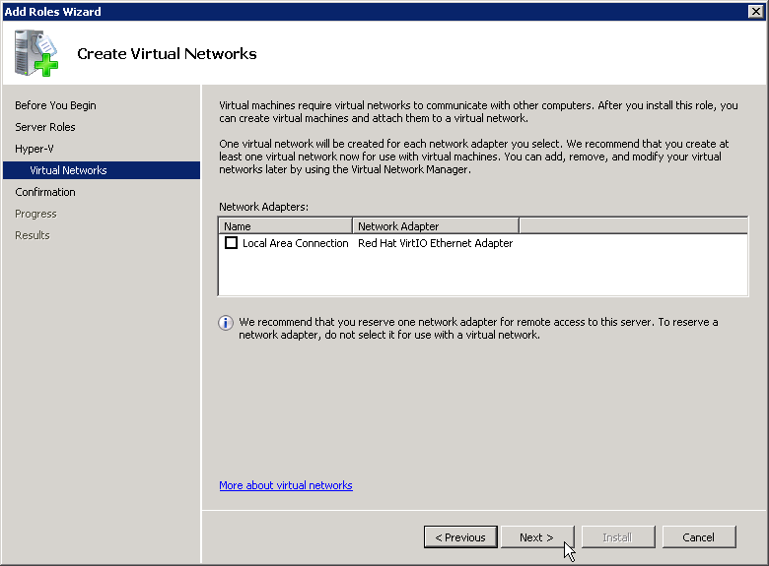769x566 pixels.
Task: Select Red Hat VirtIO Ethernet Adapter cell
Action: coord(436,243)
